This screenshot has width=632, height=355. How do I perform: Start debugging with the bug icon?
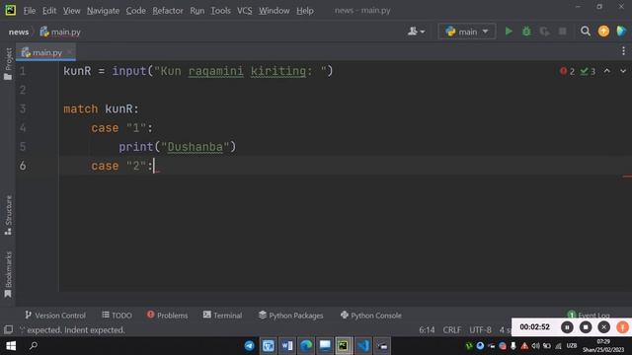point(526,32)
